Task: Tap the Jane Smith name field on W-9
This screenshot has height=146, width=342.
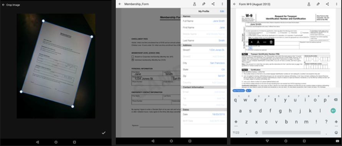Action: (255, 25)
